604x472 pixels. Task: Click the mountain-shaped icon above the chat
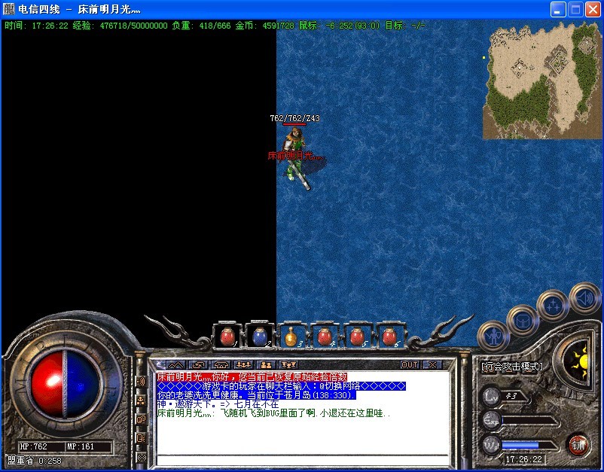coord(175,364)
